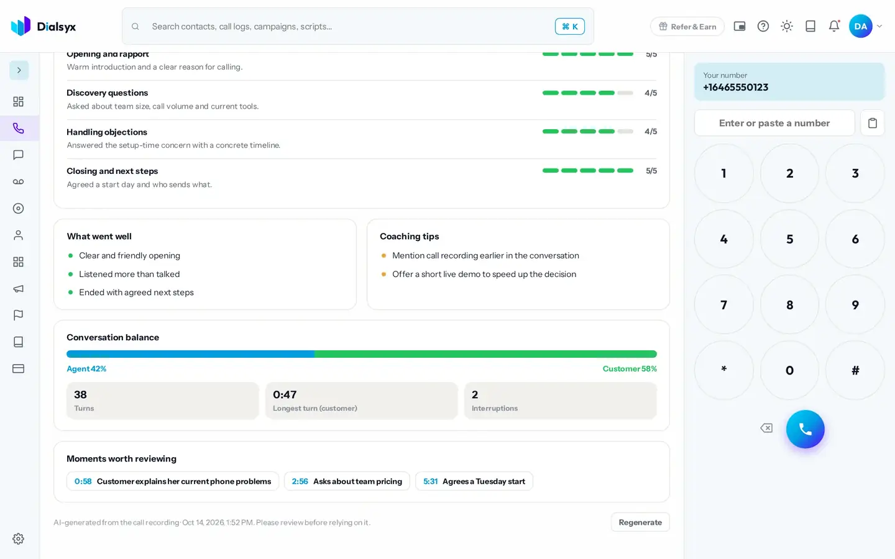This screenshot has width=895, height=559.
Task: Click the Handling objections heading
Action: click(107, 132)
